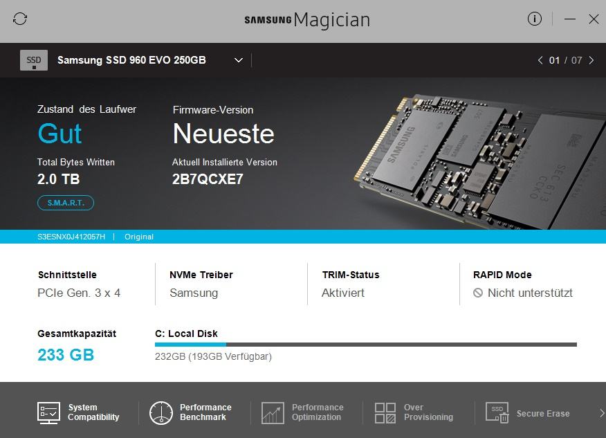The width and height of the screenshot is (606, 438).
Task: Click the SSD drive icon
Action: [x=34, y=60]
